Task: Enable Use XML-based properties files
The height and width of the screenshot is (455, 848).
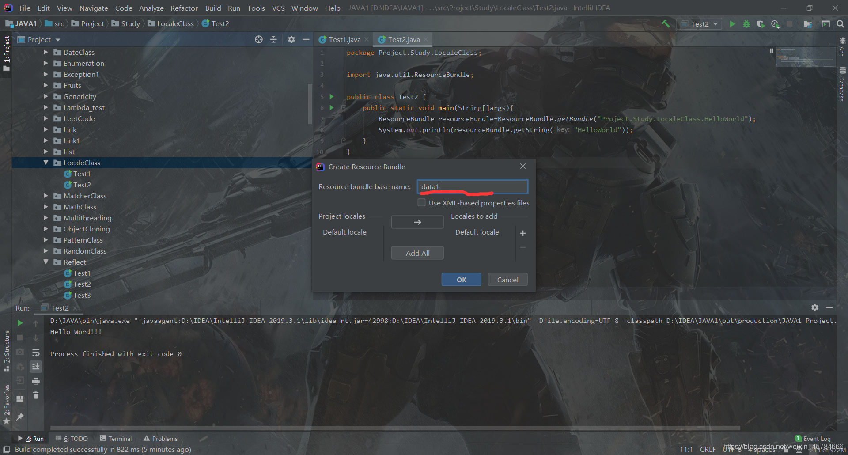Action: [x=422, y=203]
